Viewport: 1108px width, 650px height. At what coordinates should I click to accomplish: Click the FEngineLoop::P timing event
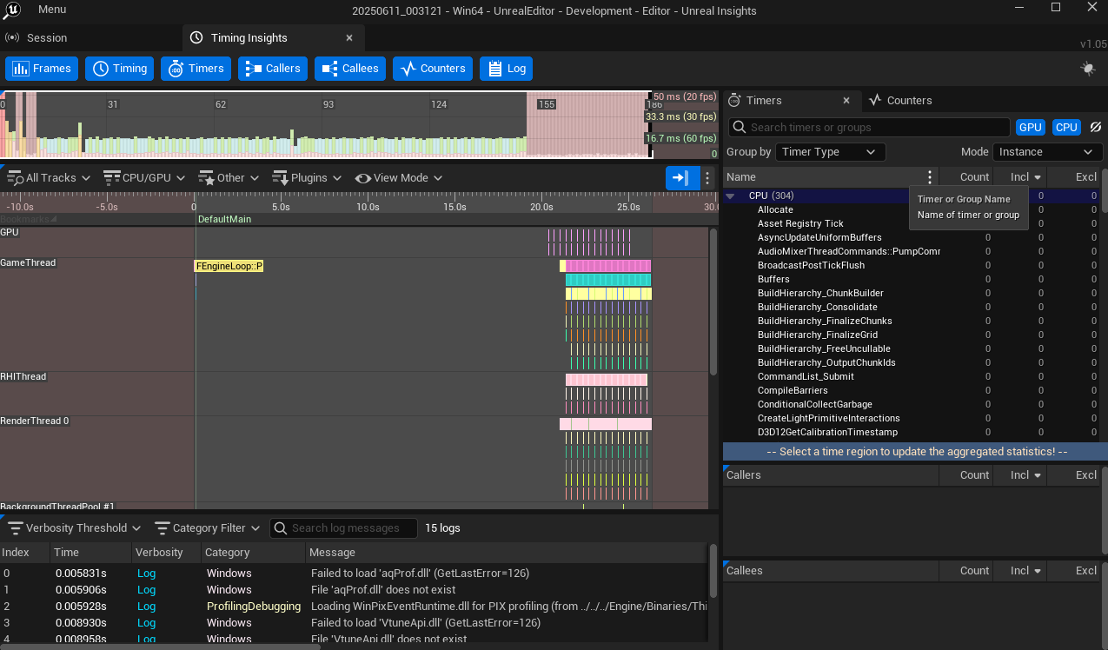pos(229,266)
